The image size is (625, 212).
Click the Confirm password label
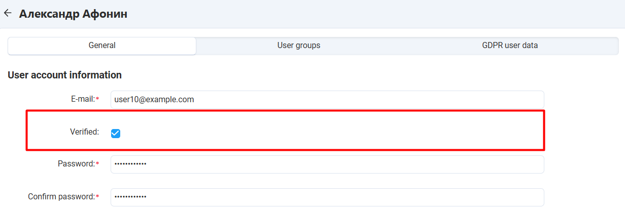pos(61,197)
